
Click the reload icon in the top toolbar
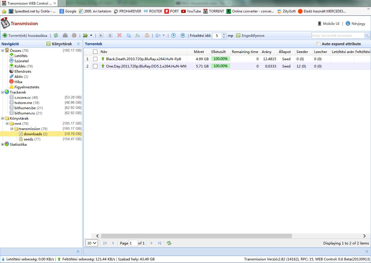click(x=56, y=35)
